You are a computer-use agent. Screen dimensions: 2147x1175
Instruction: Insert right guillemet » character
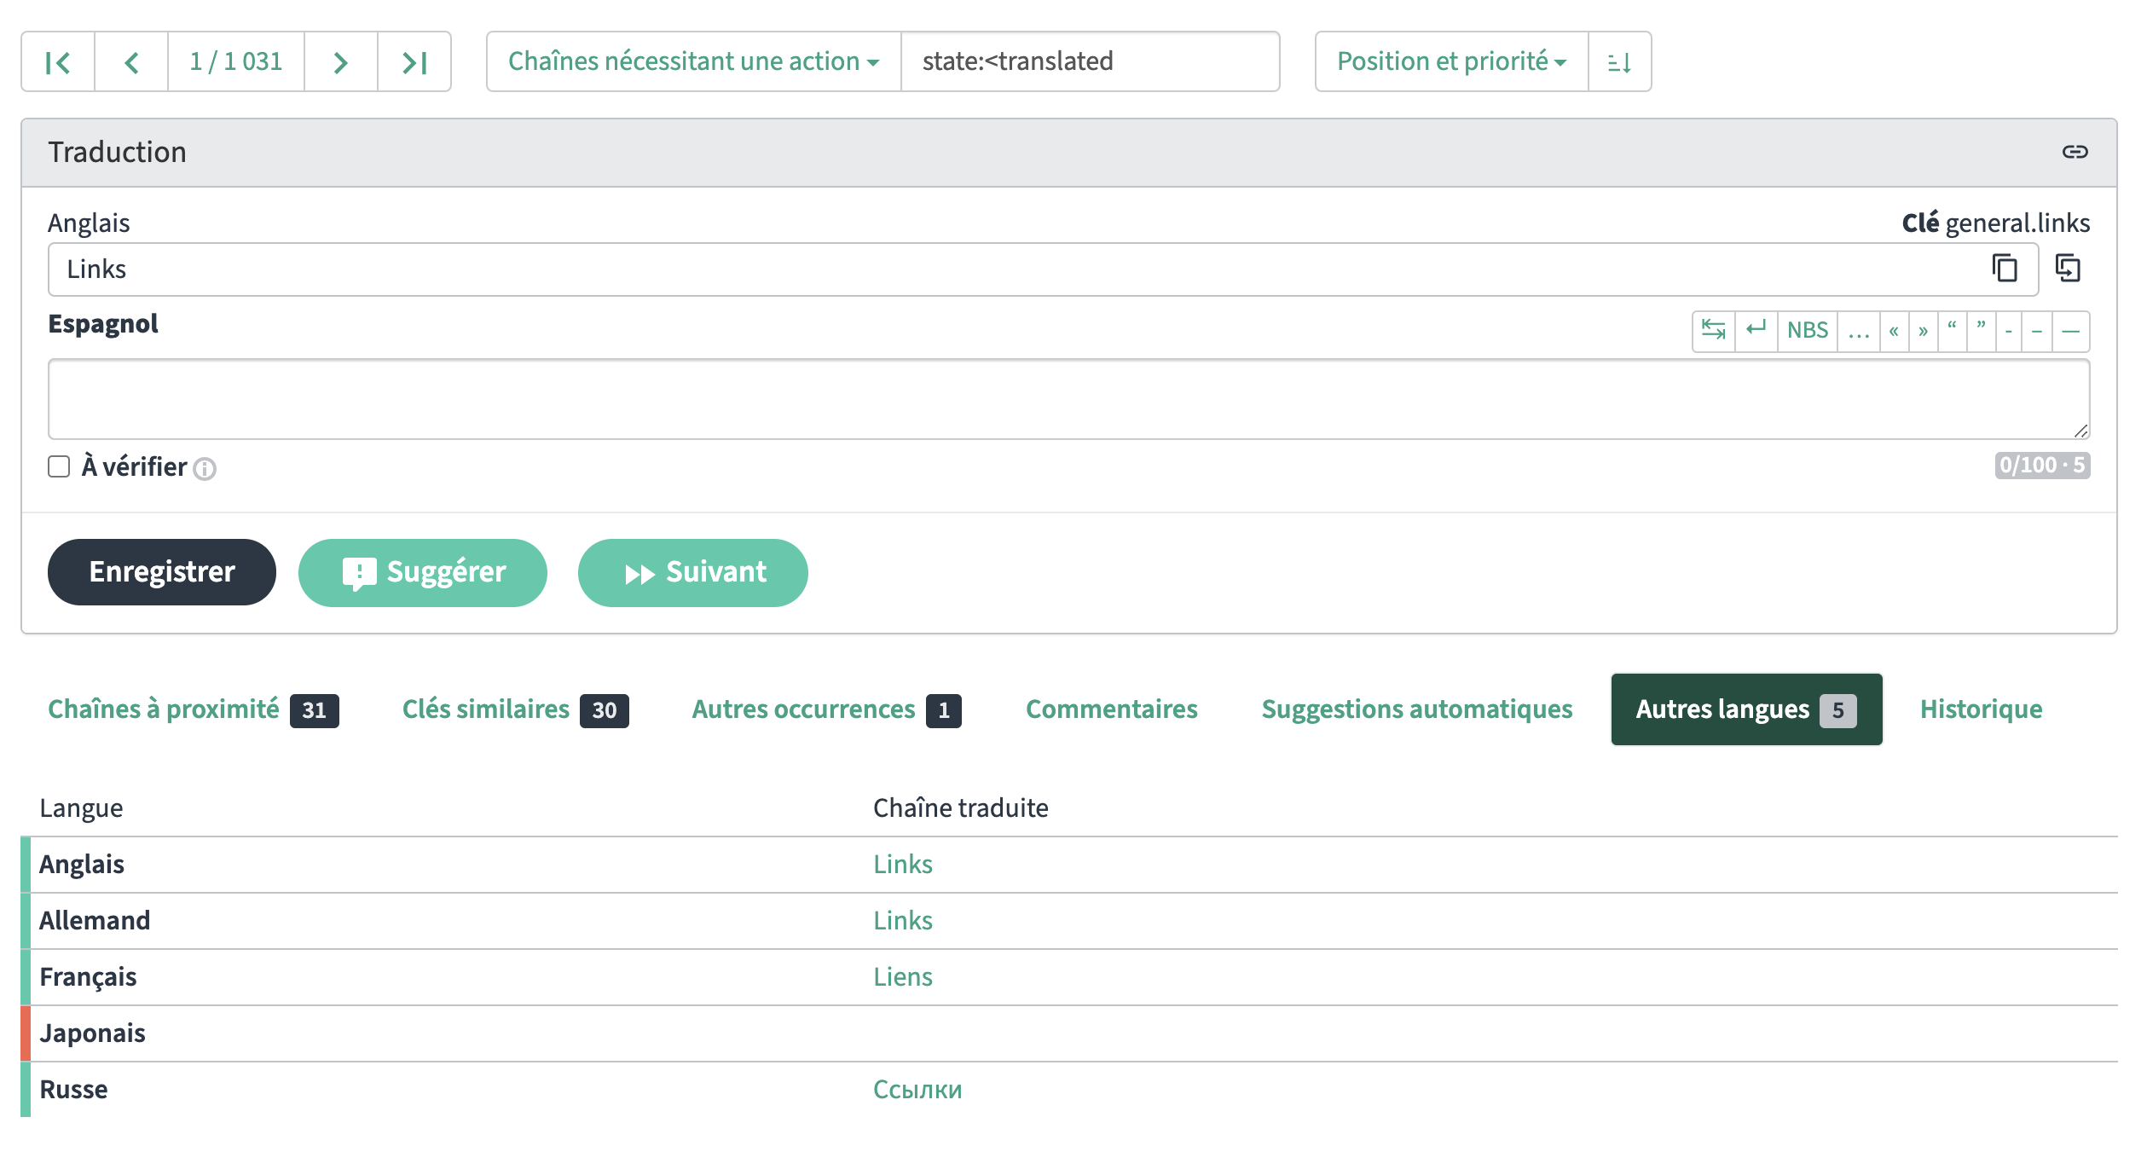click(x=1924, y=330)
